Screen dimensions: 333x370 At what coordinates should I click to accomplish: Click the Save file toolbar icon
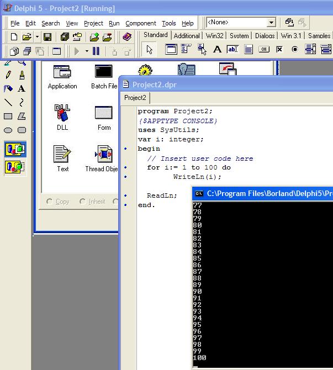point(47,37)
